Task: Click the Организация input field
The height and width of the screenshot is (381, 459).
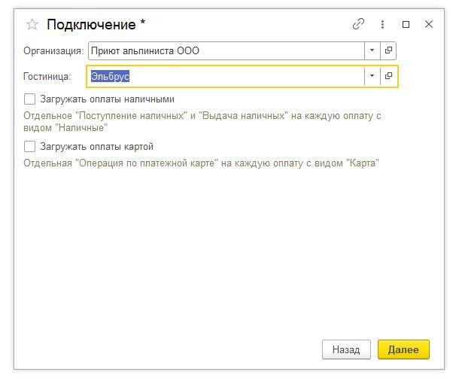Action: click(226, 50)
